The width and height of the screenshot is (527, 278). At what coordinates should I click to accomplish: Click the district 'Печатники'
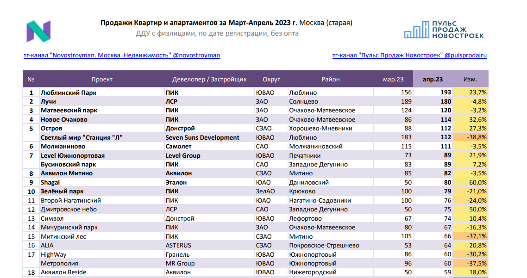pyautogui.click(x=305, y=155)
